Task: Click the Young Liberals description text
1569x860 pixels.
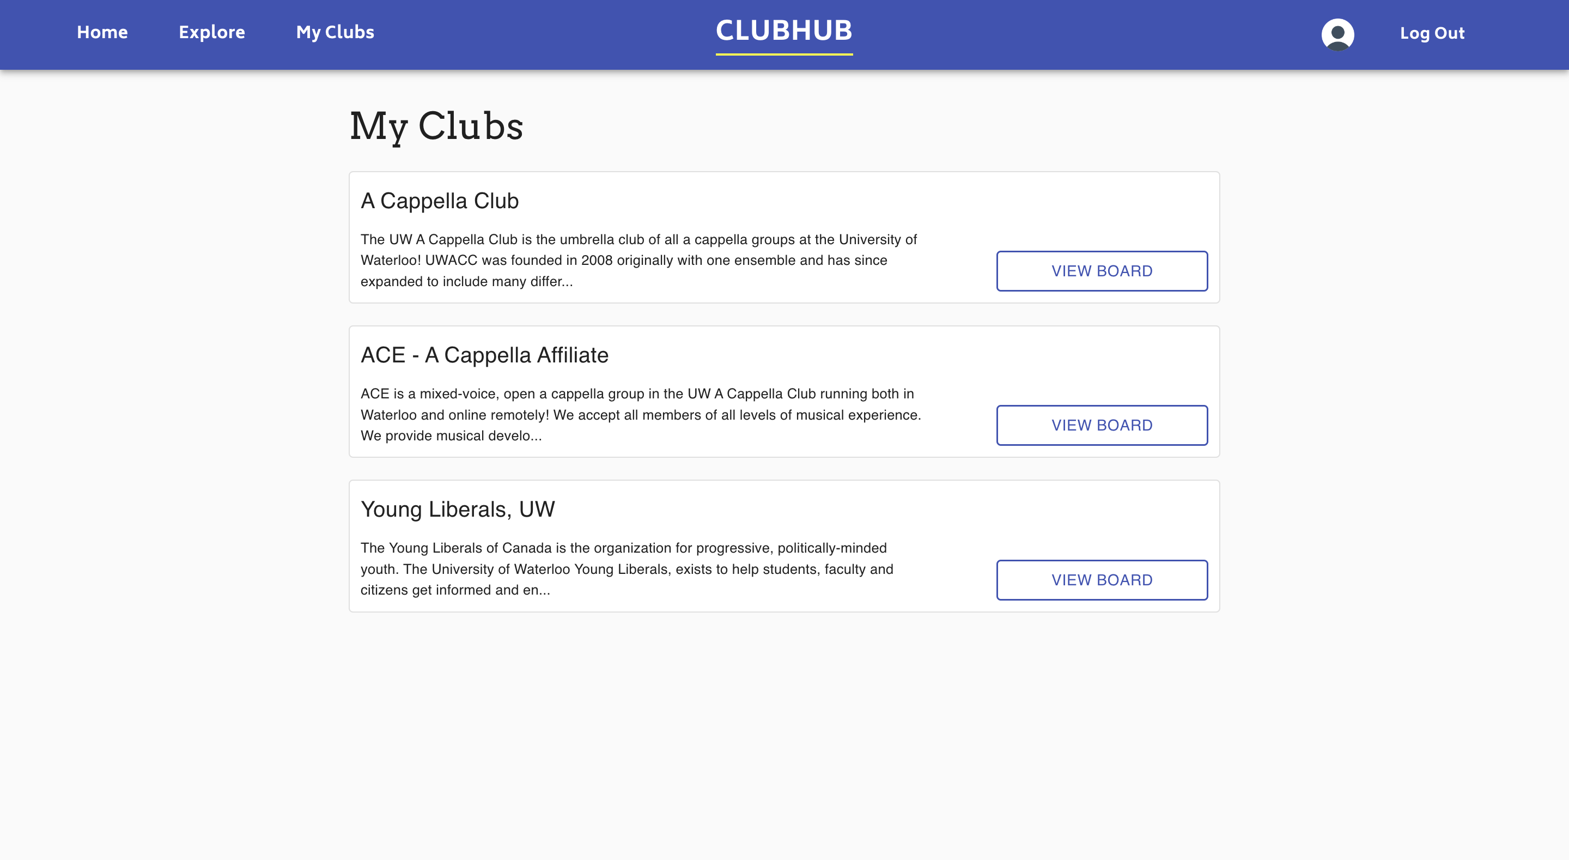Action: point(627,568)
